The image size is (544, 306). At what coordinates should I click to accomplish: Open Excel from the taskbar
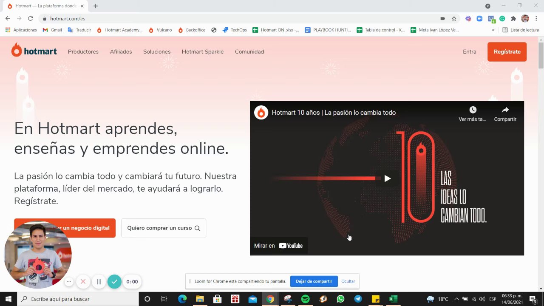coord(393,299)
